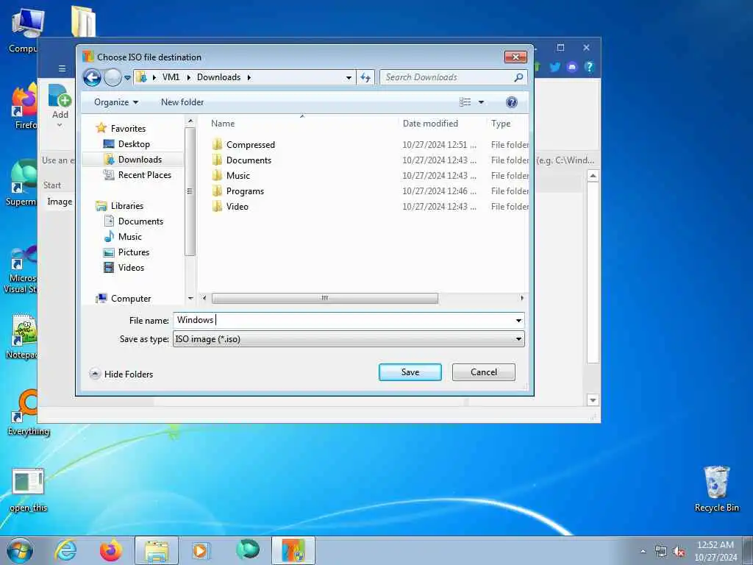This screenshot has height=565, width=753.
Task: Open the Save as type combo box
Action: pyautogui.click(x=349, y=339)
